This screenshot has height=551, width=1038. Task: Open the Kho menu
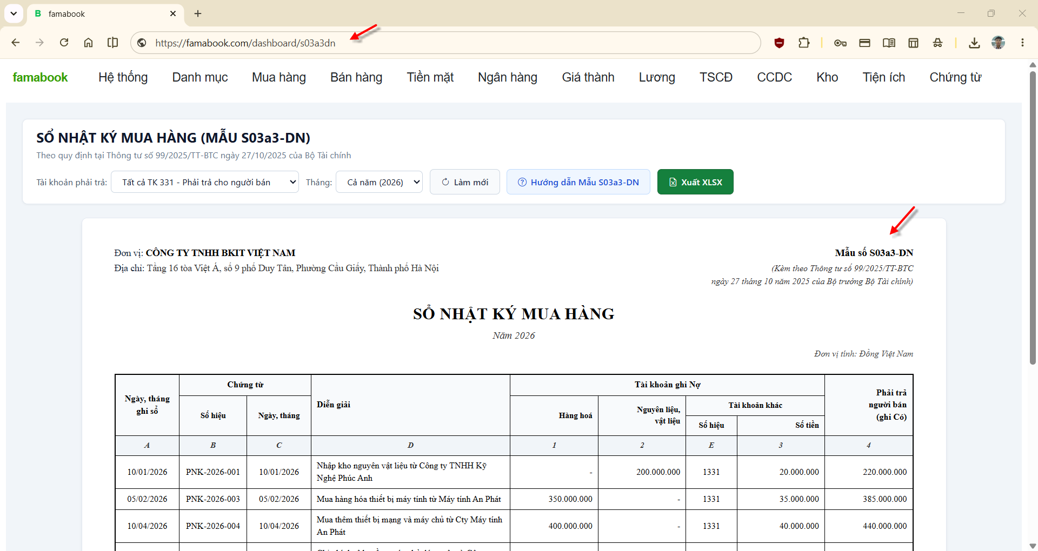(x=827, y=77)
